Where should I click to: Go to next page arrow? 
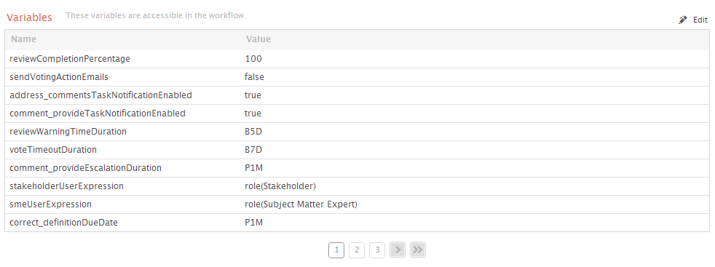pyautogui.click(x=398, y=250)
